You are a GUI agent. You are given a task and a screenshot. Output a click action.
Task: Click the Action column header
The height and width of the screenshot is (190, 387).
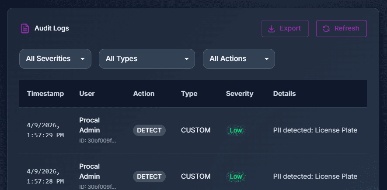144,94
